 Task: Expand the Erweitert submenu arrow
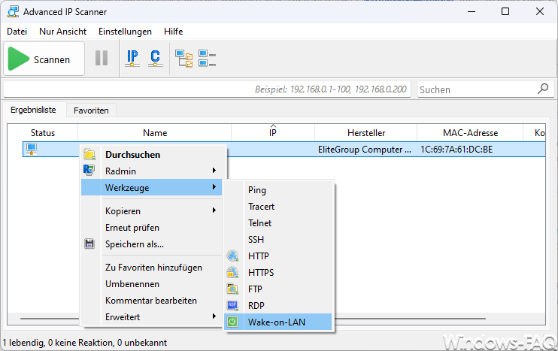tap(214, 316)
